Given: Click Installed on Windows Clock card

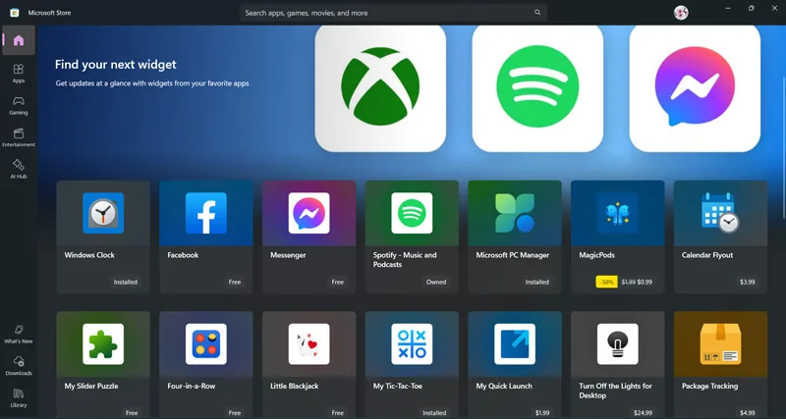Looking at the screenshot, I should [126, 282].
